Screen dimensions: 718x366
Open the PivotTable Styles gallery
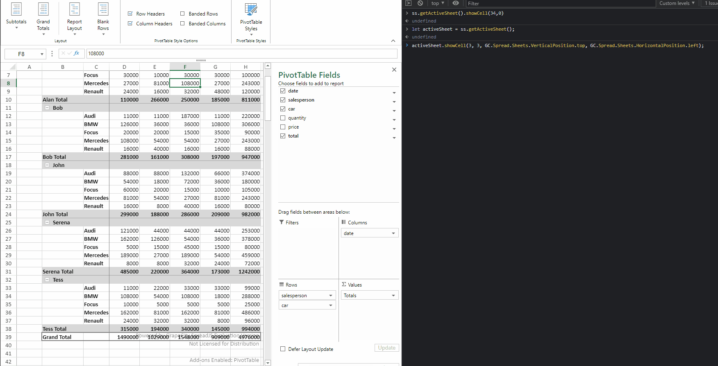pos(251,18)
